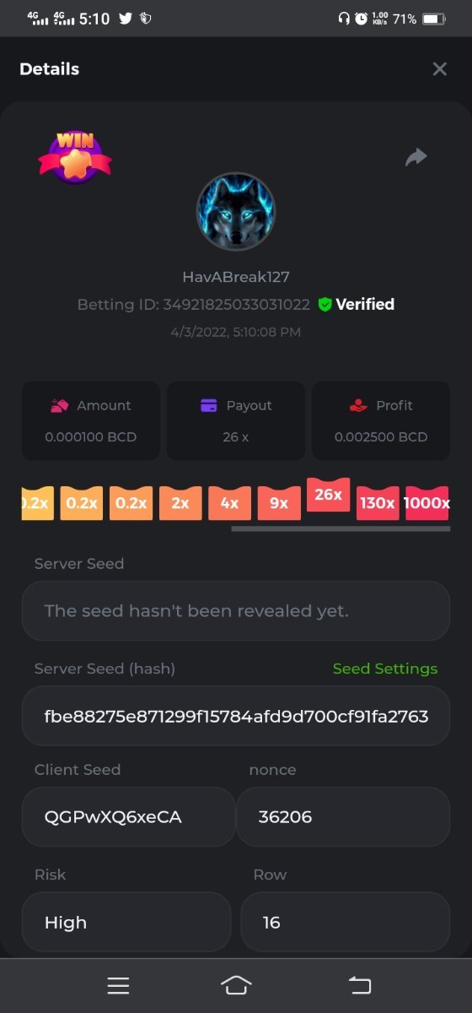Open the Seed Settings link
Viewport: 472px width, 1013px height.
click(x=385, y=669)
